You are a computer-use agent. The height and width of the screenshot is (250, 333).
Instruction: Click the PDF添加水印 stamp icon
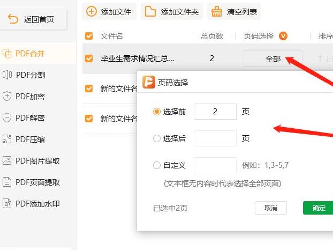tap(7, 203)
